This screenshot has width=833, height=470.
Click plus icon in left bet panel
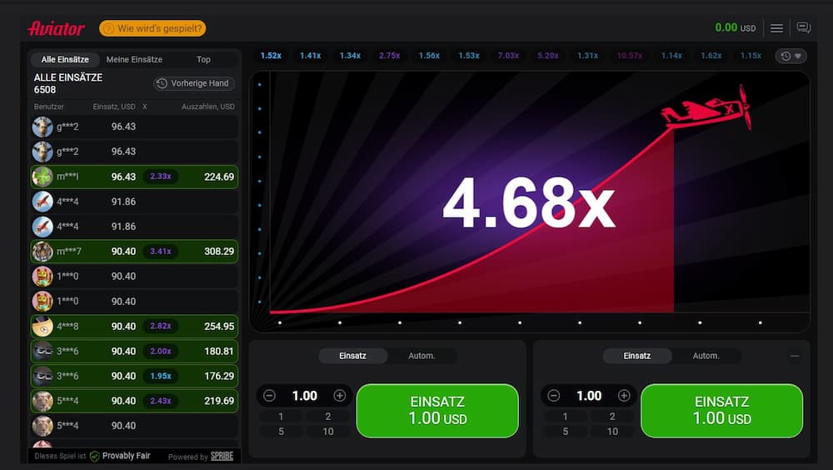click(340, 396)
